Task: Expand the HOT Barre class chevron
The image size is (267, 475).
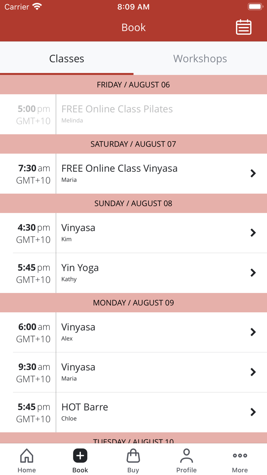Action: click(x=253, y=412)
